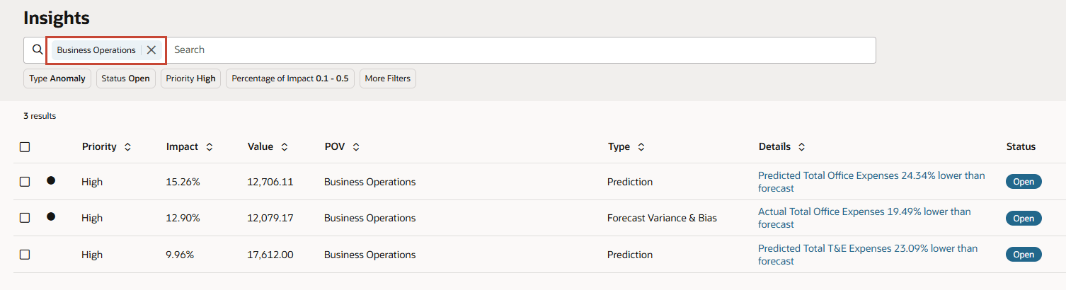Click into the Search input field
The width and height of the screenshot is (1066, 290).
click(x=520, y=50)
